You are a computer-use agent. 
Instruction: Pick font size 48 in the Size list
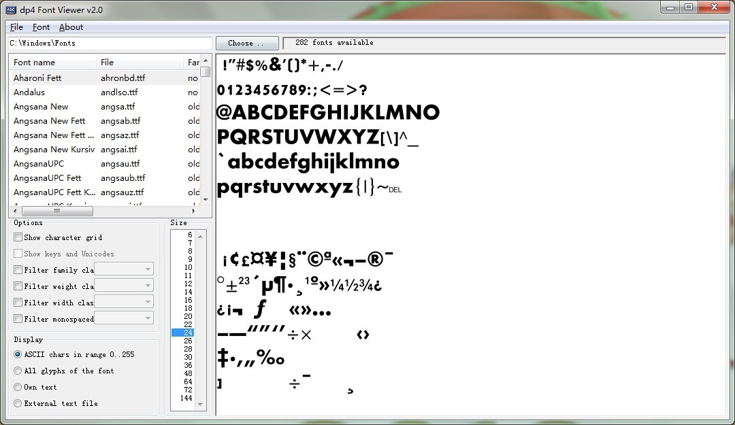coord(188,373)
